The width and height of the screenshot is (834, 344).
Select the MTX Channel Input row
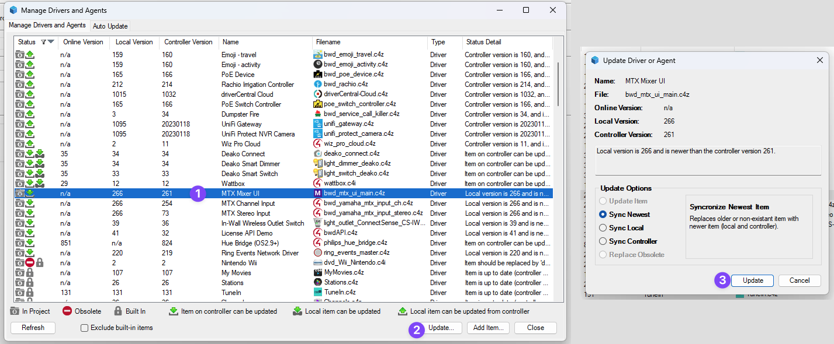284,203
